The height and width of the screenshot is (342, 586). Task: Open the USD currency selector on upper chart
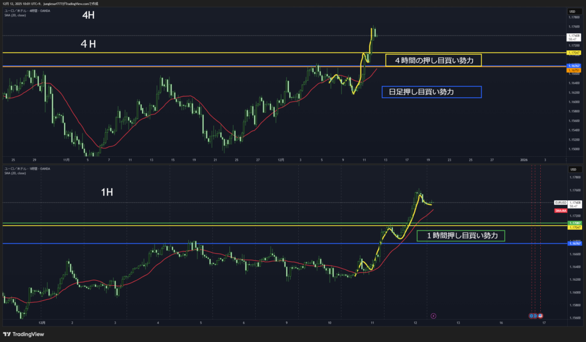point(572,11)
